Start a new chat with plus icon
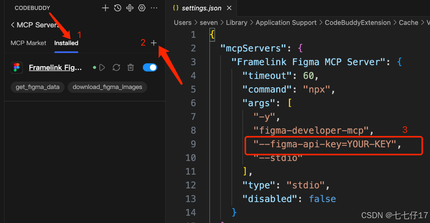Viewport: 430px width, 223px height. coord(105,8)
